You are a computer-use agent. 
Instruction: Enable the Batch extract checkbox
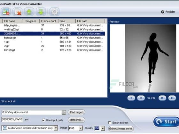click(x=110, y=123)
